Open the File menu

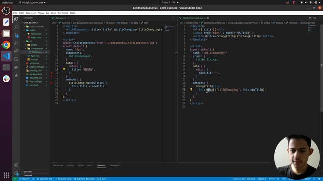[x=15, y=13]
